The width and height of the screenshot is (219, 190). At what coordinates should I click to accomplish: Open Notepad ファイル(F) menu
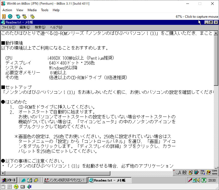click(x=8, y=27)
